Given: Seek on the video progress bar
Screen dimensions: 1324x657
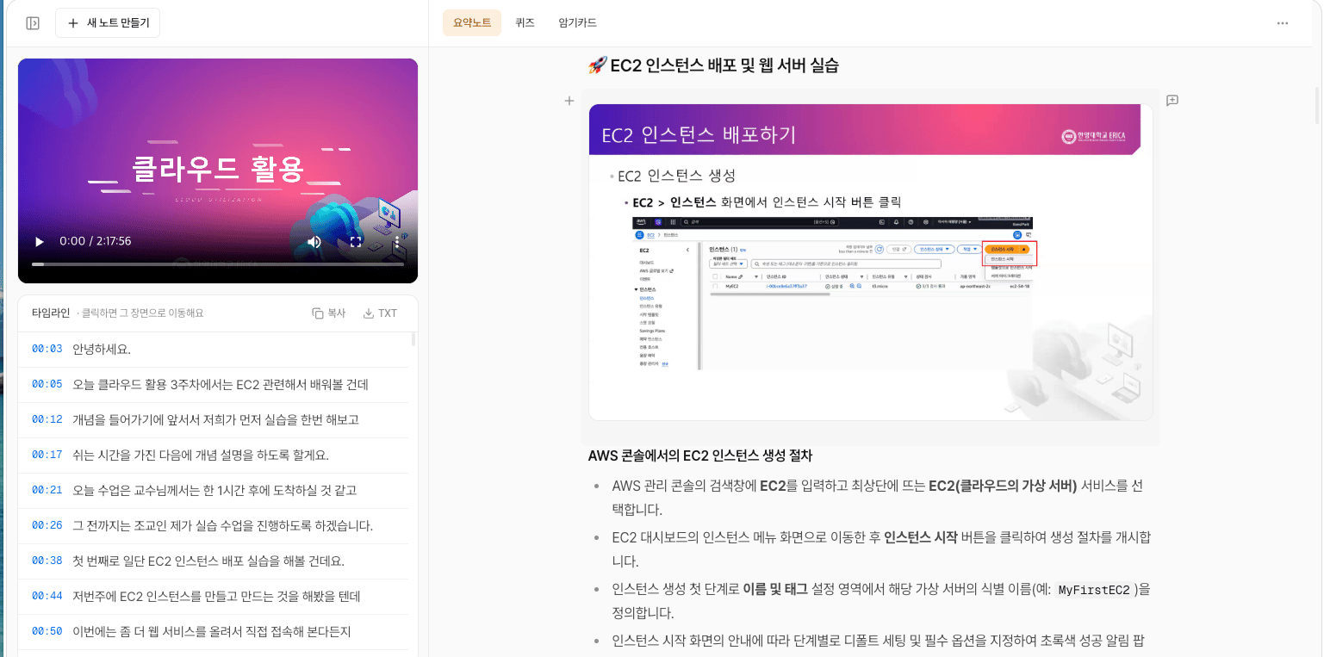Looking at the screenshot, I should coord(218,264).
